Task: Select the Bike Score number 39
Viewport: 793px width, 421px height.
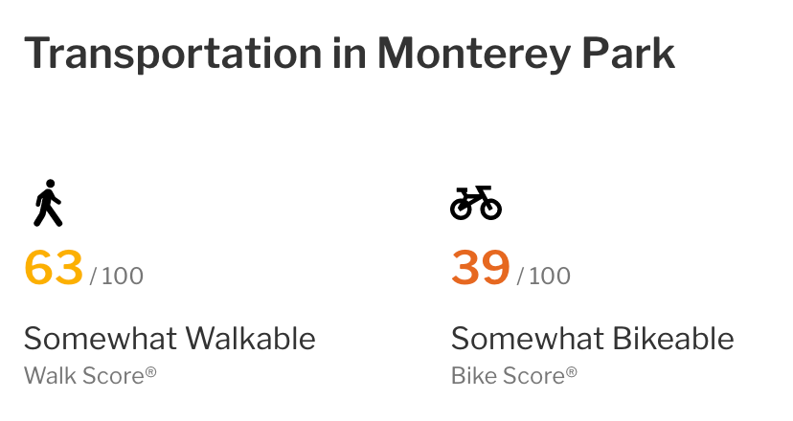Action: [481, 268]
